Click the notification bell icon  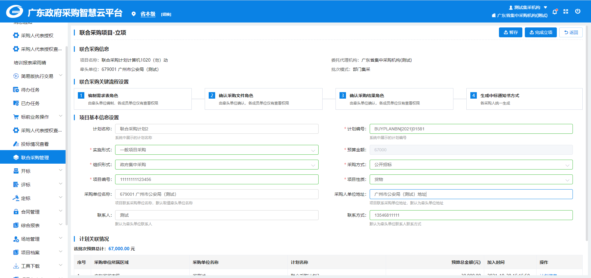click(555, 12)
